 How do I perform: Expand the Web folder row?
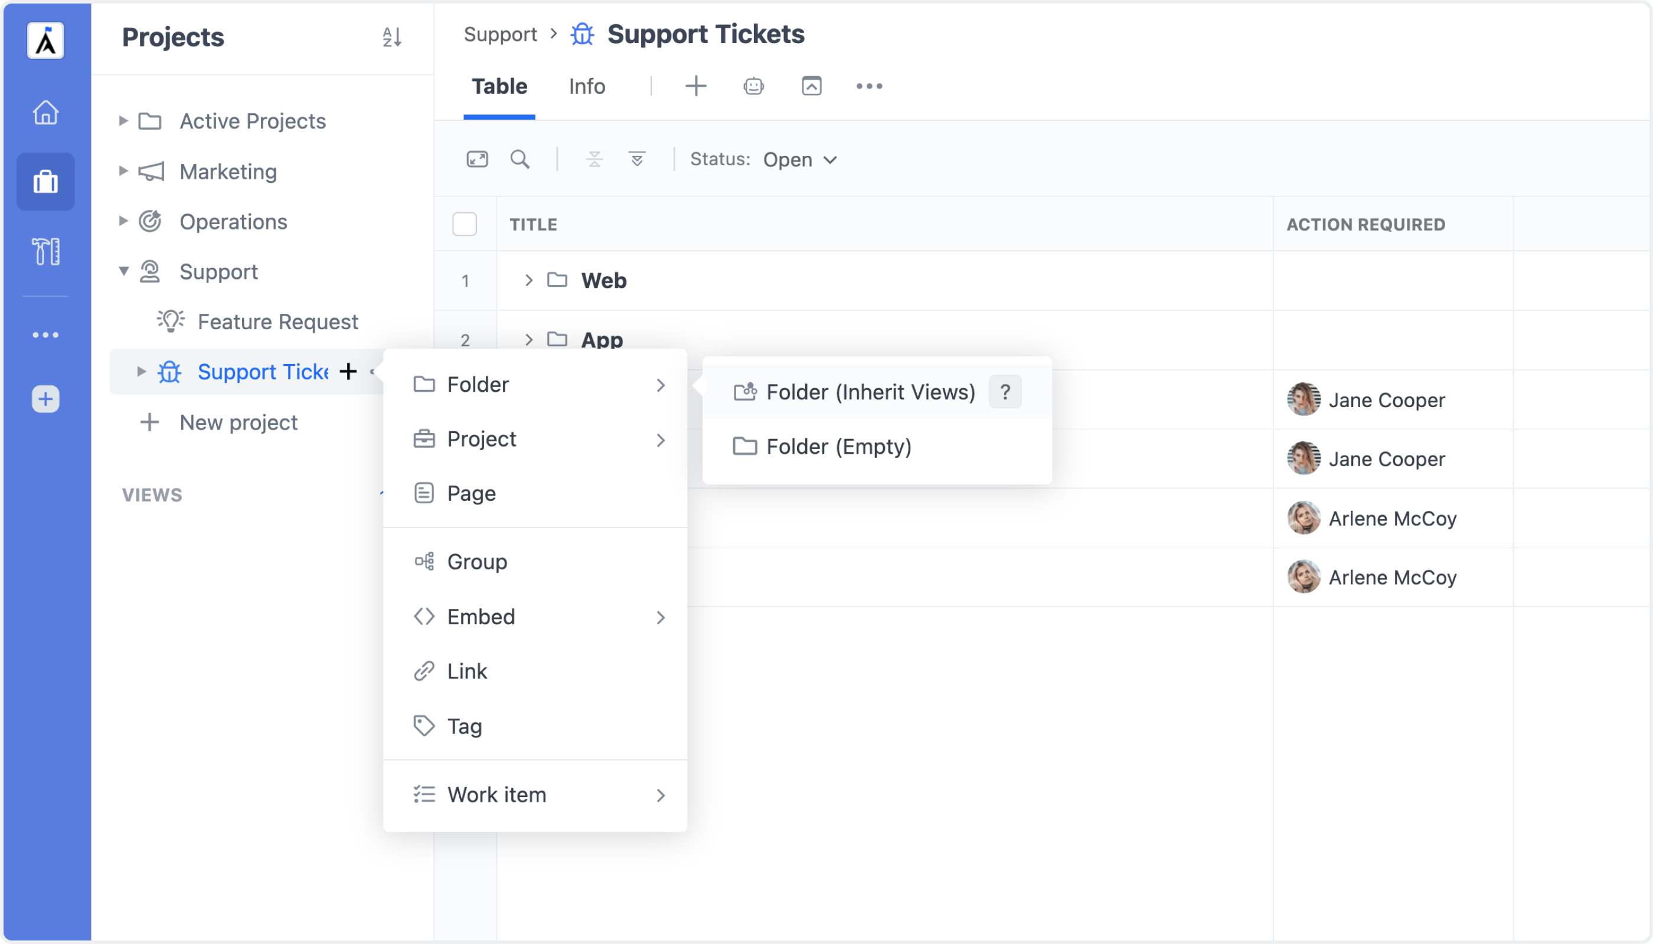(529, 280)
